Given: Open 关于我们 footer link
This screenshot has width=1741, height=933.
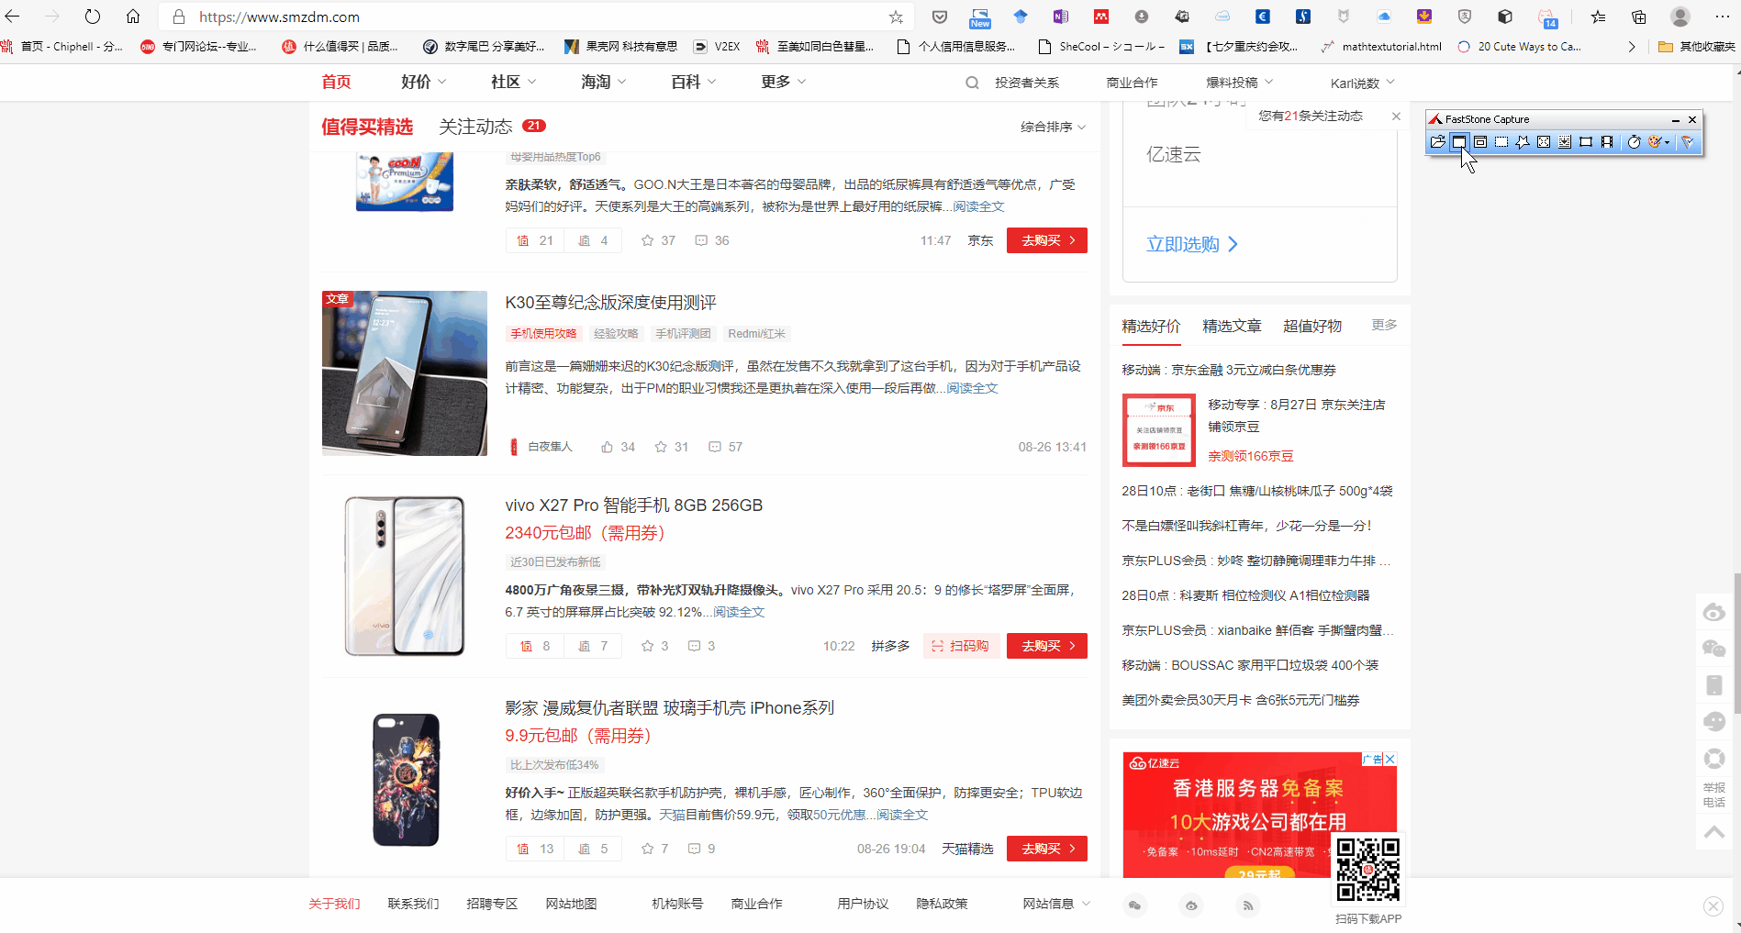Looking at the screenshot, I should (334, 904).
